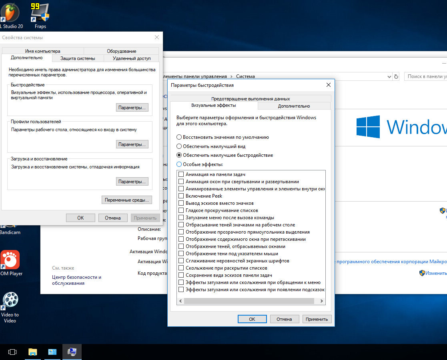The width and height of the screenshot is (447, 360).
Task: Enable Анимация на панели задач checkbox
Action: [x=181, y=174]
